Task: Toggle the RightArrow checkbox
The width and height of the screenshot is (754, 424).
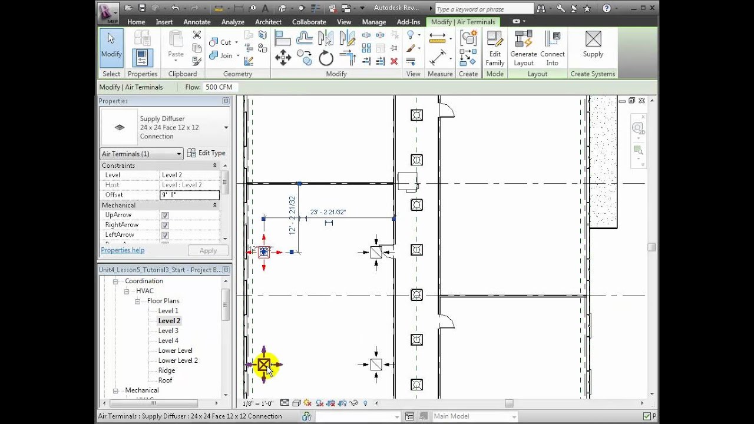Action: click(165, 226)
